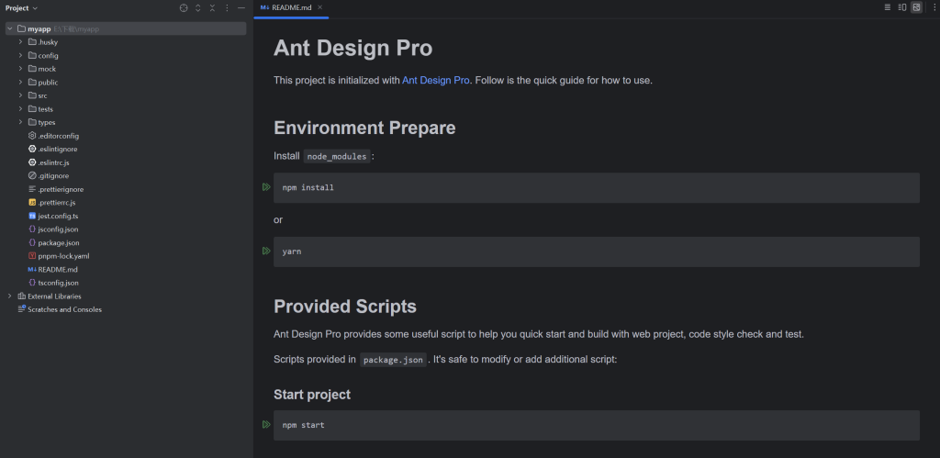This screenshot has height=458, width=940.
Task: Click the node_modules inline code
Action: tap(336, 156)
